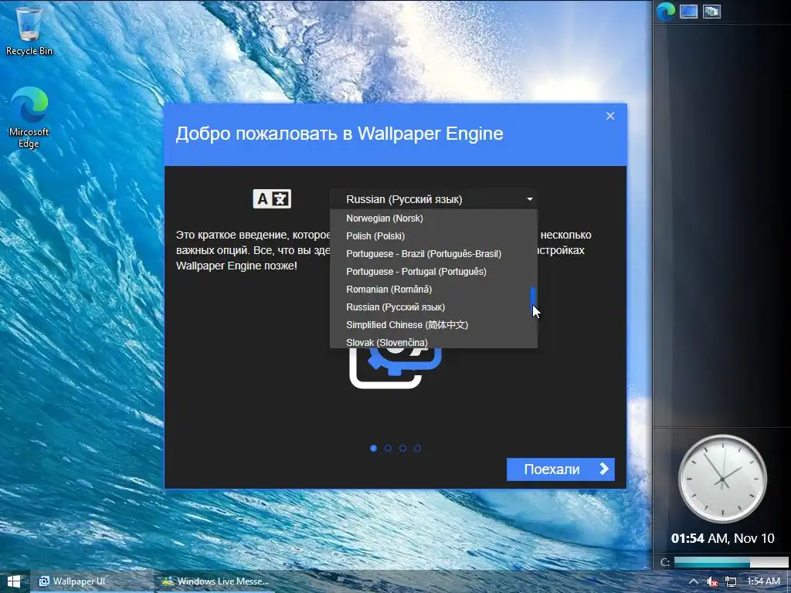Show hidden tray icons chevron
Screen dimensions: 791x593
[694, 581]
